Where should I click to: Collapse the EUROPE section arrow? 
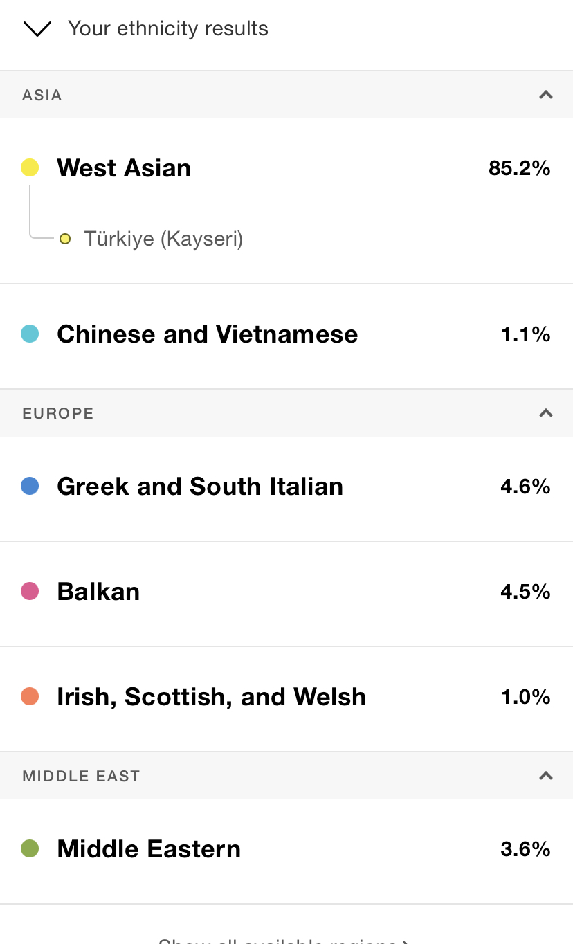pyautogui.click(x=546, y=413)
